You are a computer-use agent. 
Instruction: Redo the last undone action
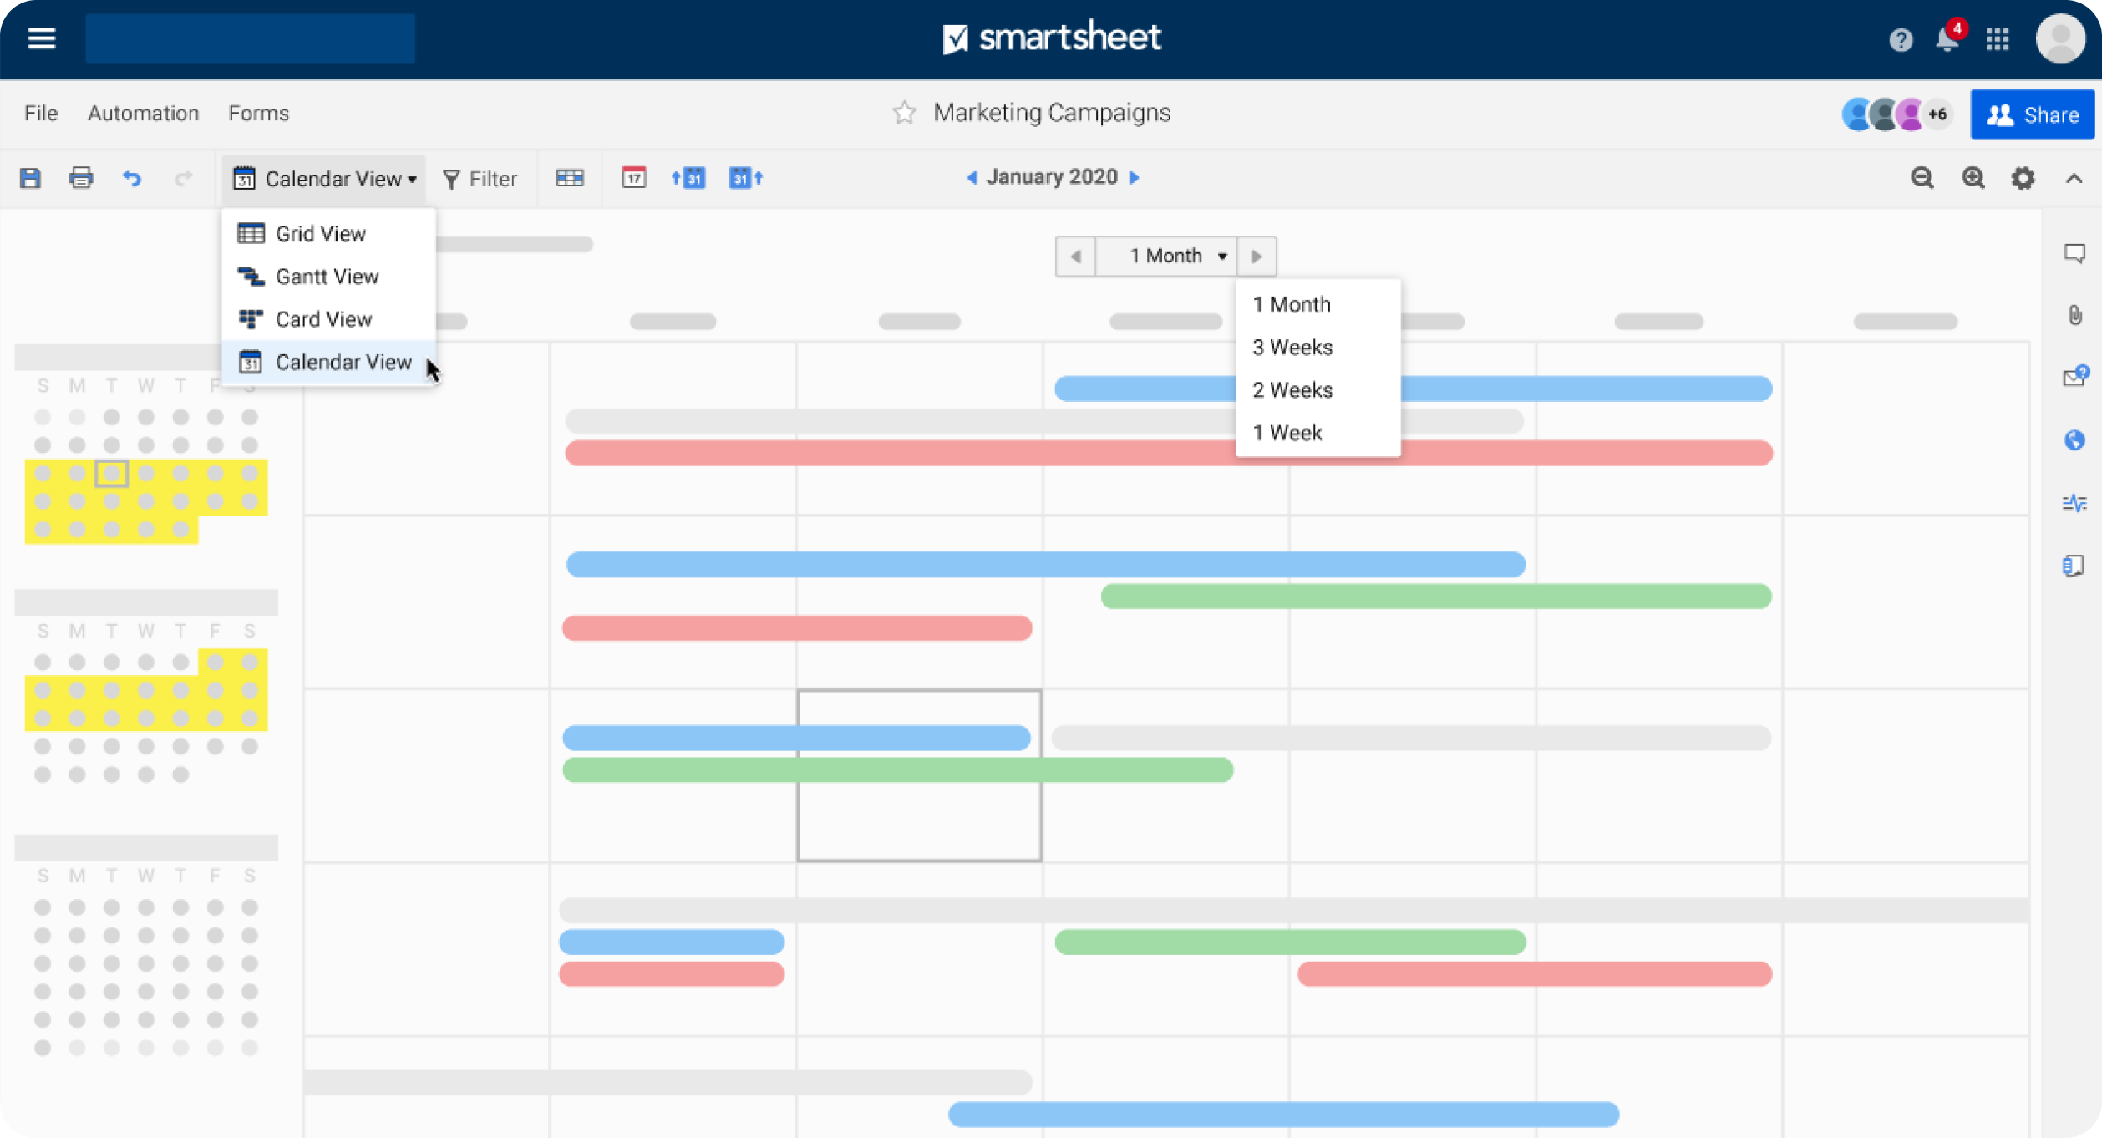tap(183, 178)
